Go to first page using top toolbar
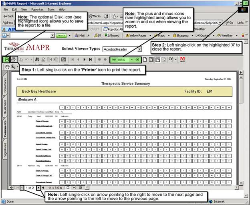 pyautogui.click(x=72, y=59)
